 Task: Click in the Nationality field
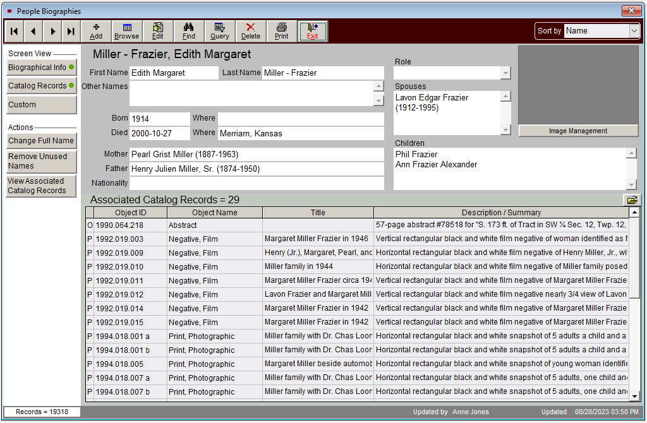click(x=257, y=183)
